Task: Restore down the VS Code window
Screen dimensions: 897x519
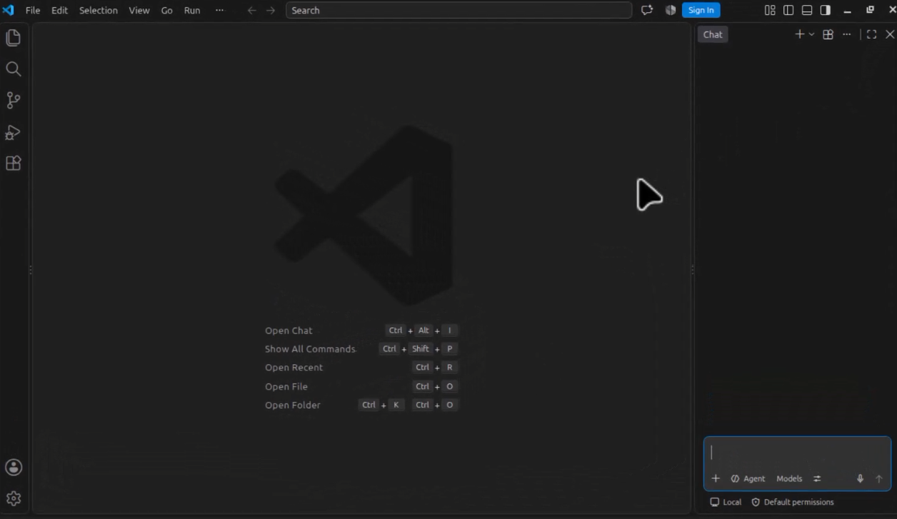Action: click(870, 10)
